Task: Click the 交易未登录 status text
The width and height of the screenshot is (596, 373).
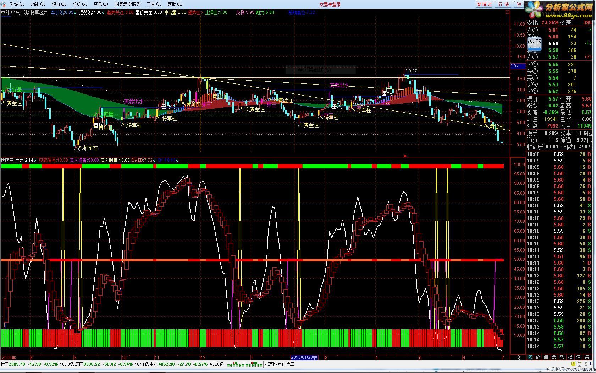Action: [330, 5]
